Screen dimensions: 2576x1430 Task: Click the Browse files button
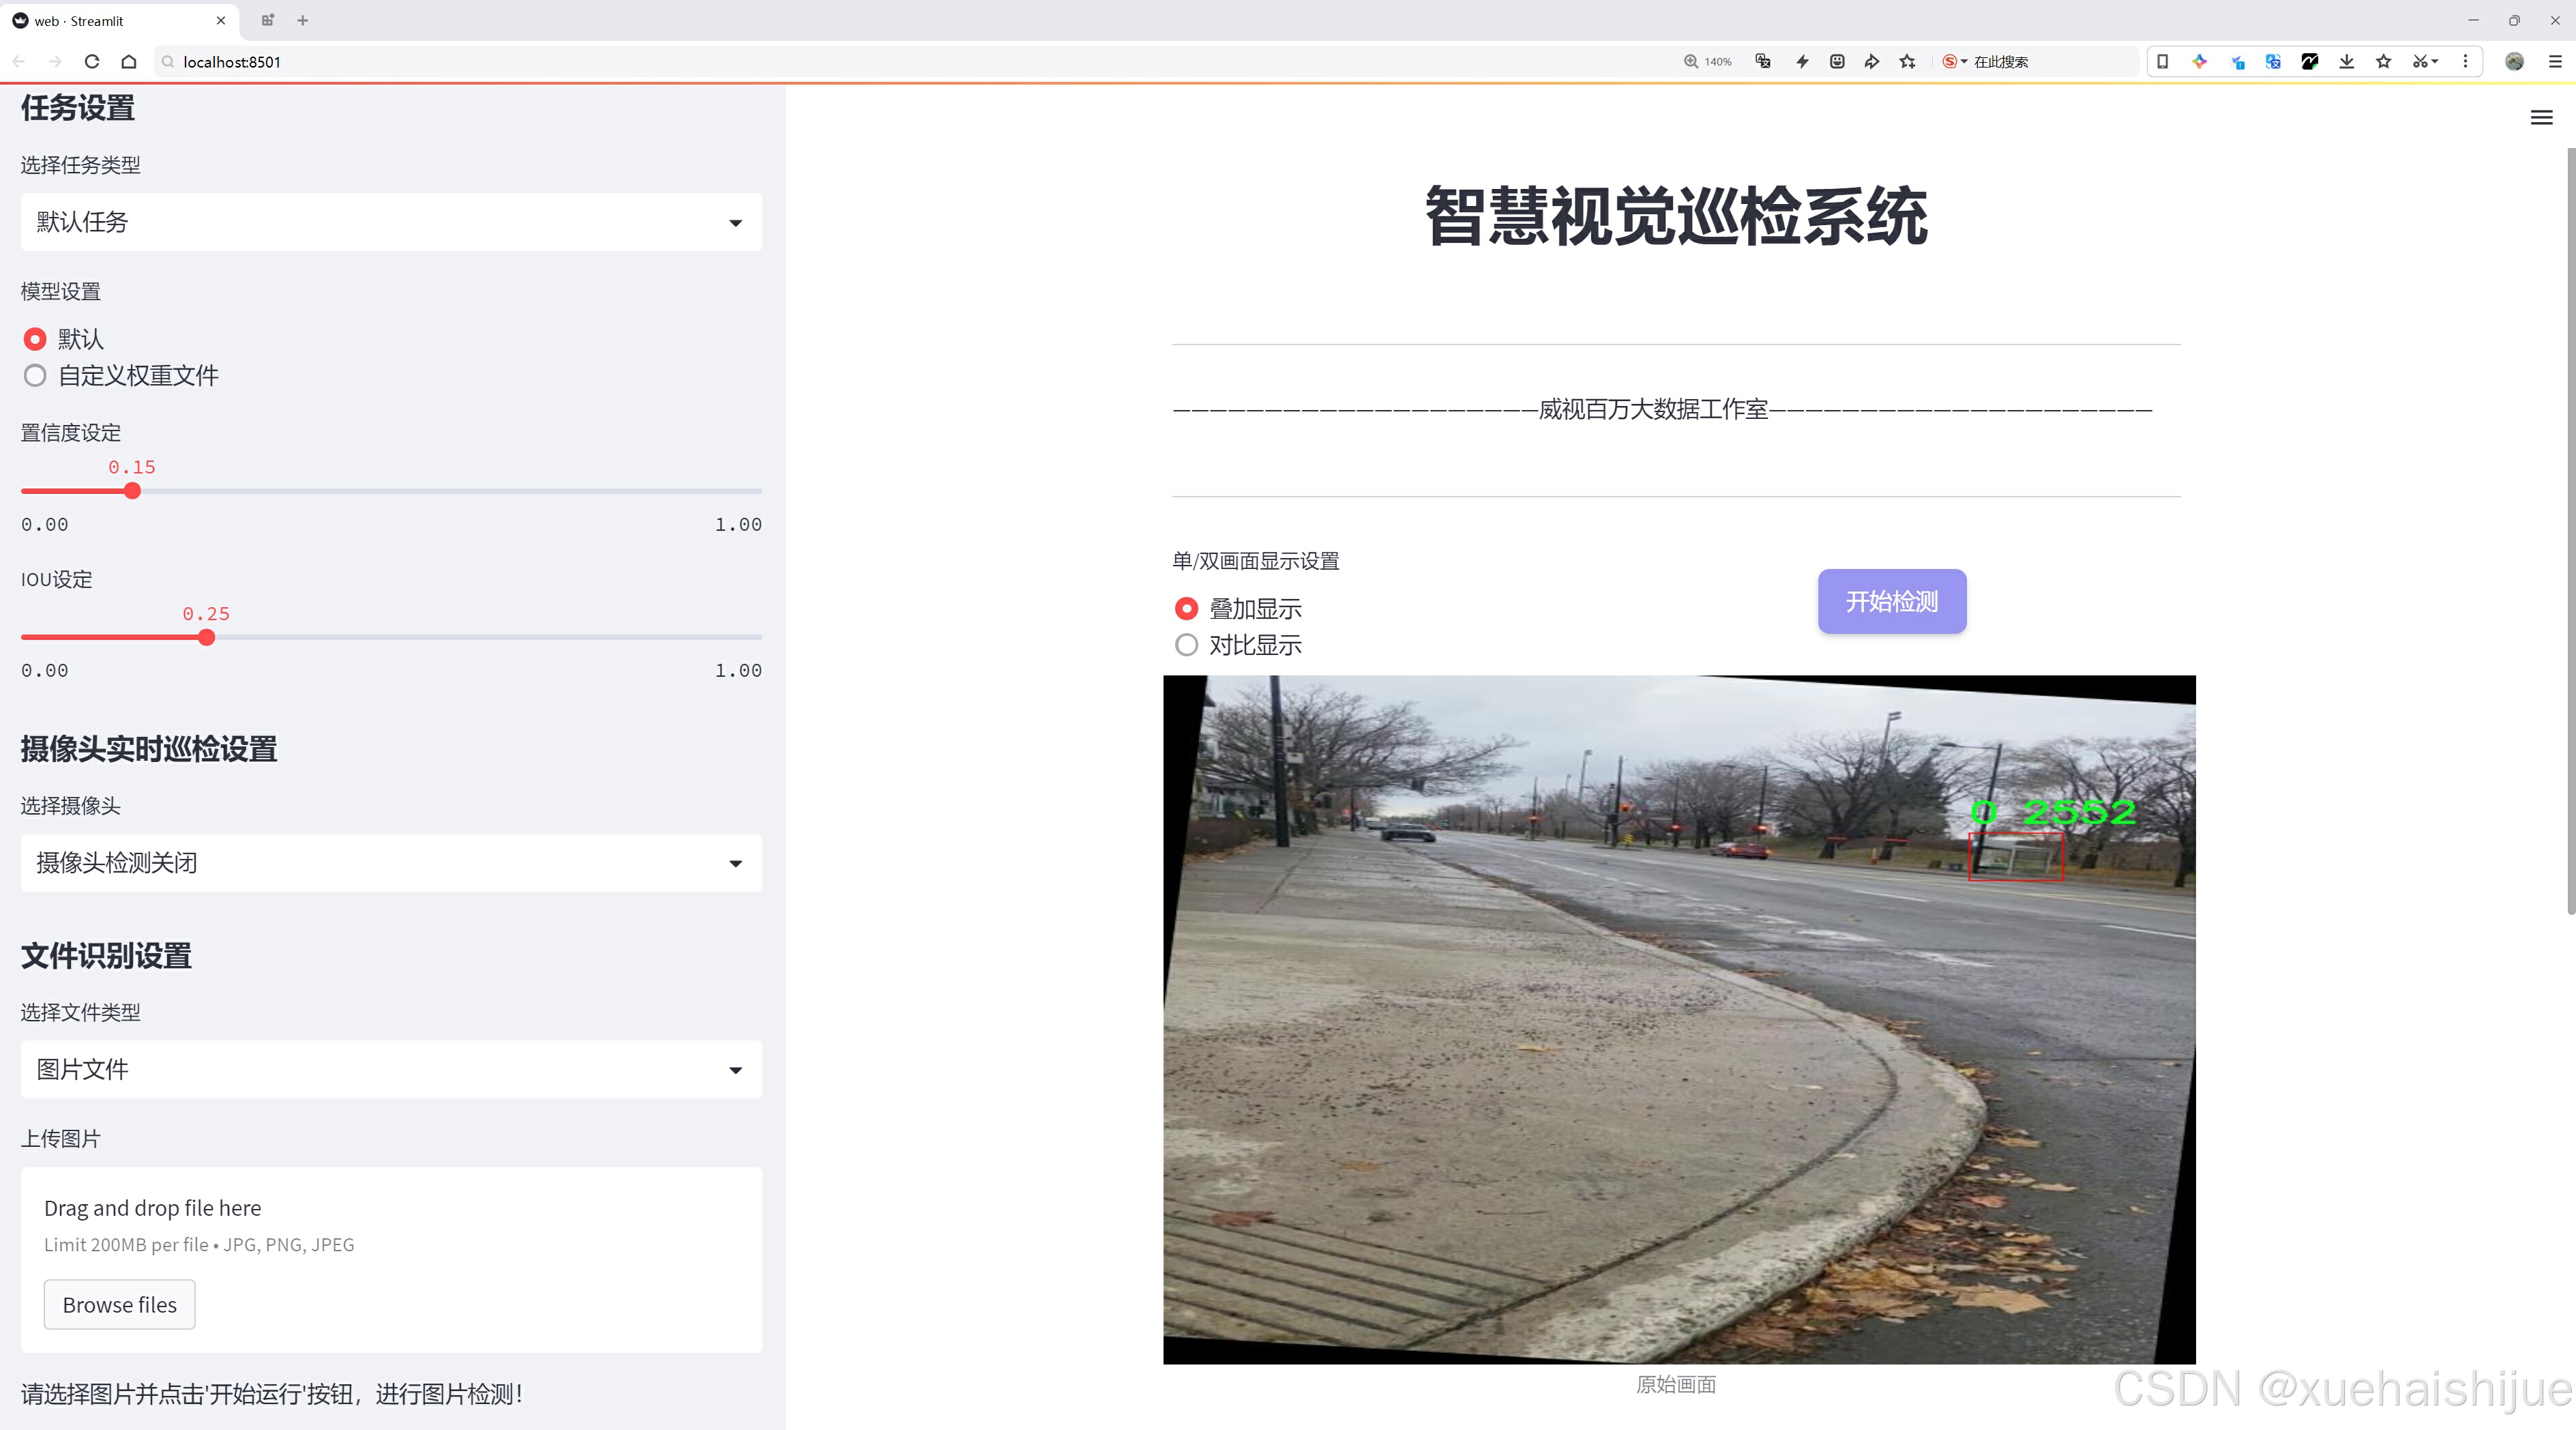[119, 1304]
